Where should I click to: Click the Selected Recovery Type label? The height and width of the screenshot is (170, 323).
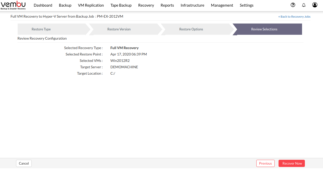pyautogui.click(x=83, y=48)
